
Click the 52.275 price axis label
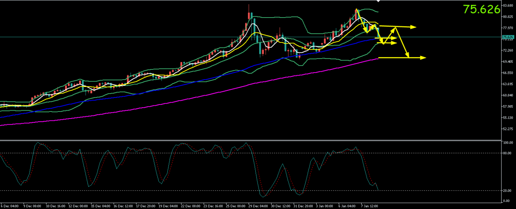pyautogui.click(x=508, y=129)
